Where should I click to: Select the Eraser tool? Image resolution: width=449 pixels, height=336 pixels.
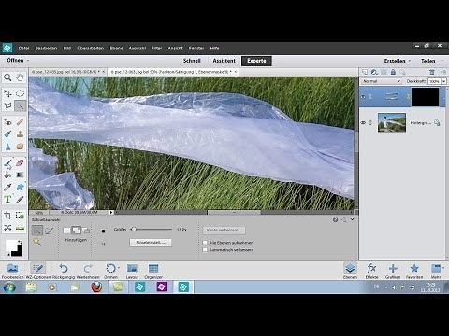point(20,162)
